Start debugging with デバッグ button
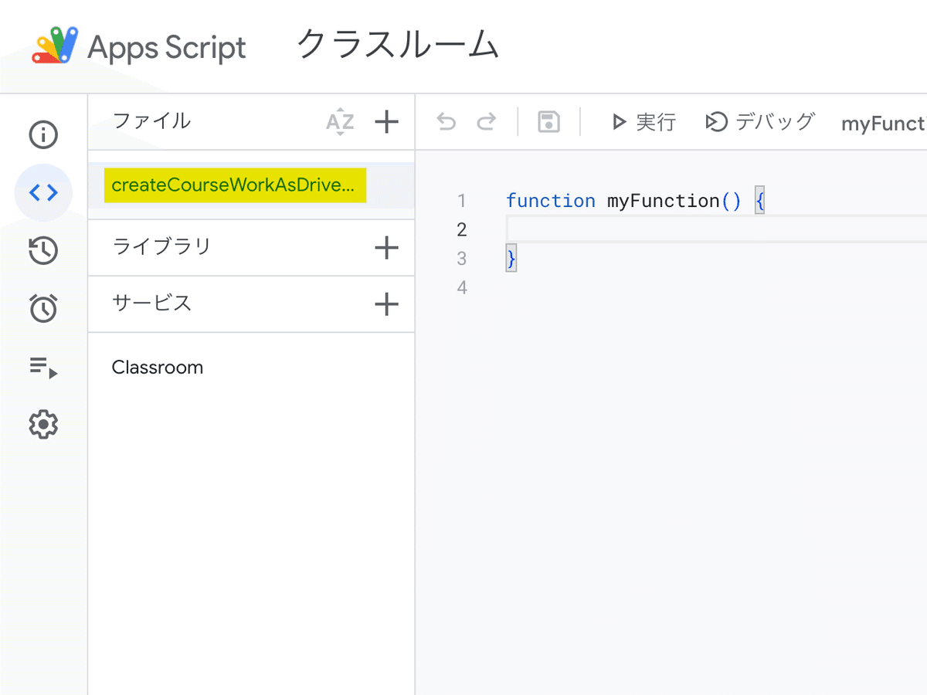 (x=760, y=122)
